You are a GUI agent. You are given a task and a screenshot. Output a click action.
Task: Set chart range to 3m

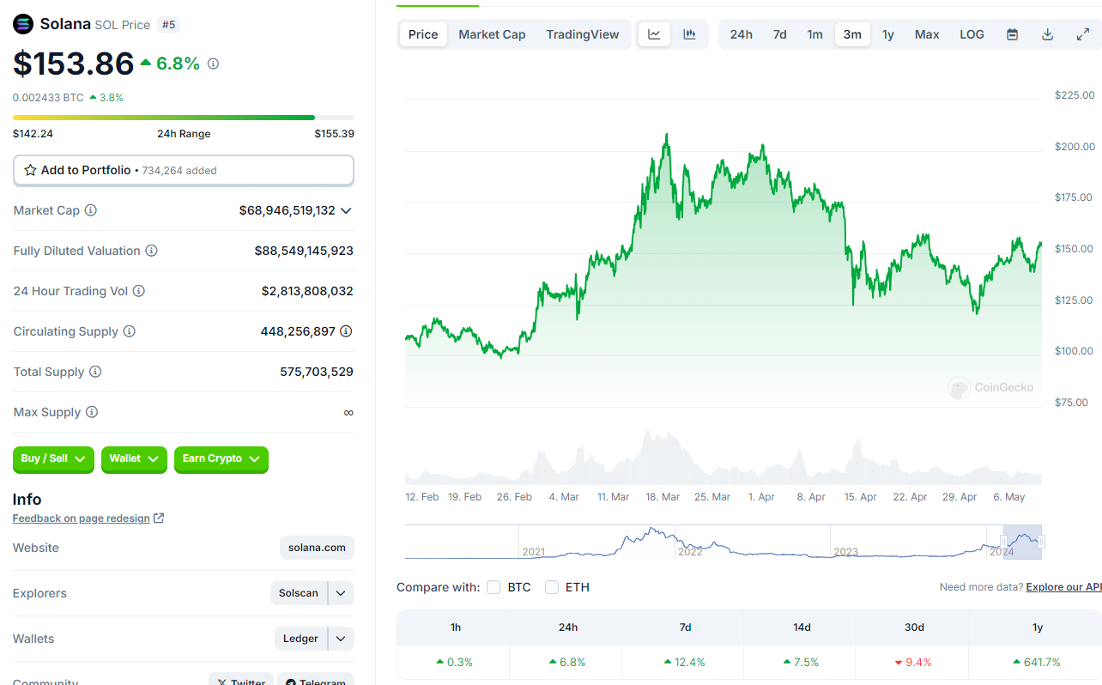852,34
